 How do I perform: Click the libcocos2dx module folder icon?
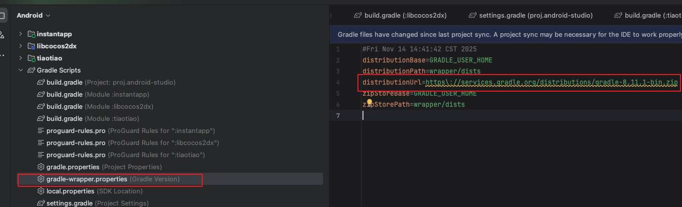(x=31, y=46)
